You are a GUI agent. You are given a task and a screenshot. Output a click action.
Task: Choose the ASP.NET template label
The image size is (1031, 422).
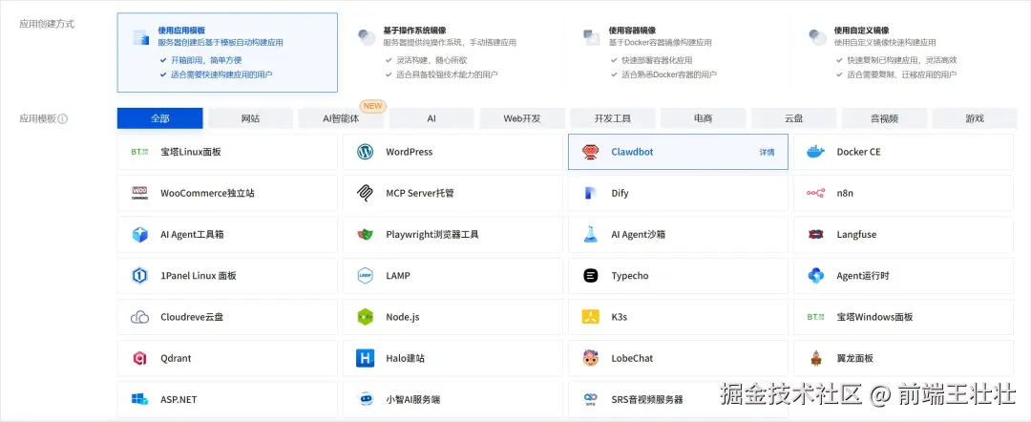pos(179,400)
